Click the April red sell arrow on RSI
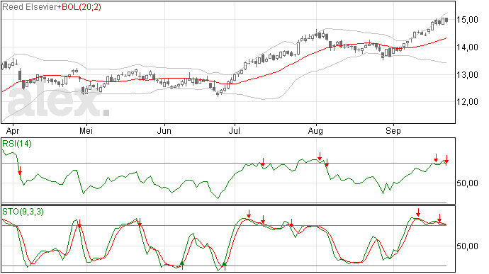This screenshot has width=489, height=274. click(20, 171)
